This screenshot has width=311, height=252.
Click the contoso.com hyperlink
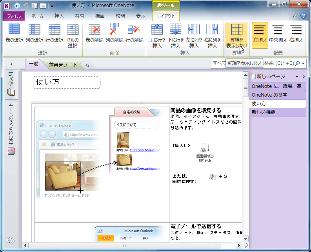[145, 169]
